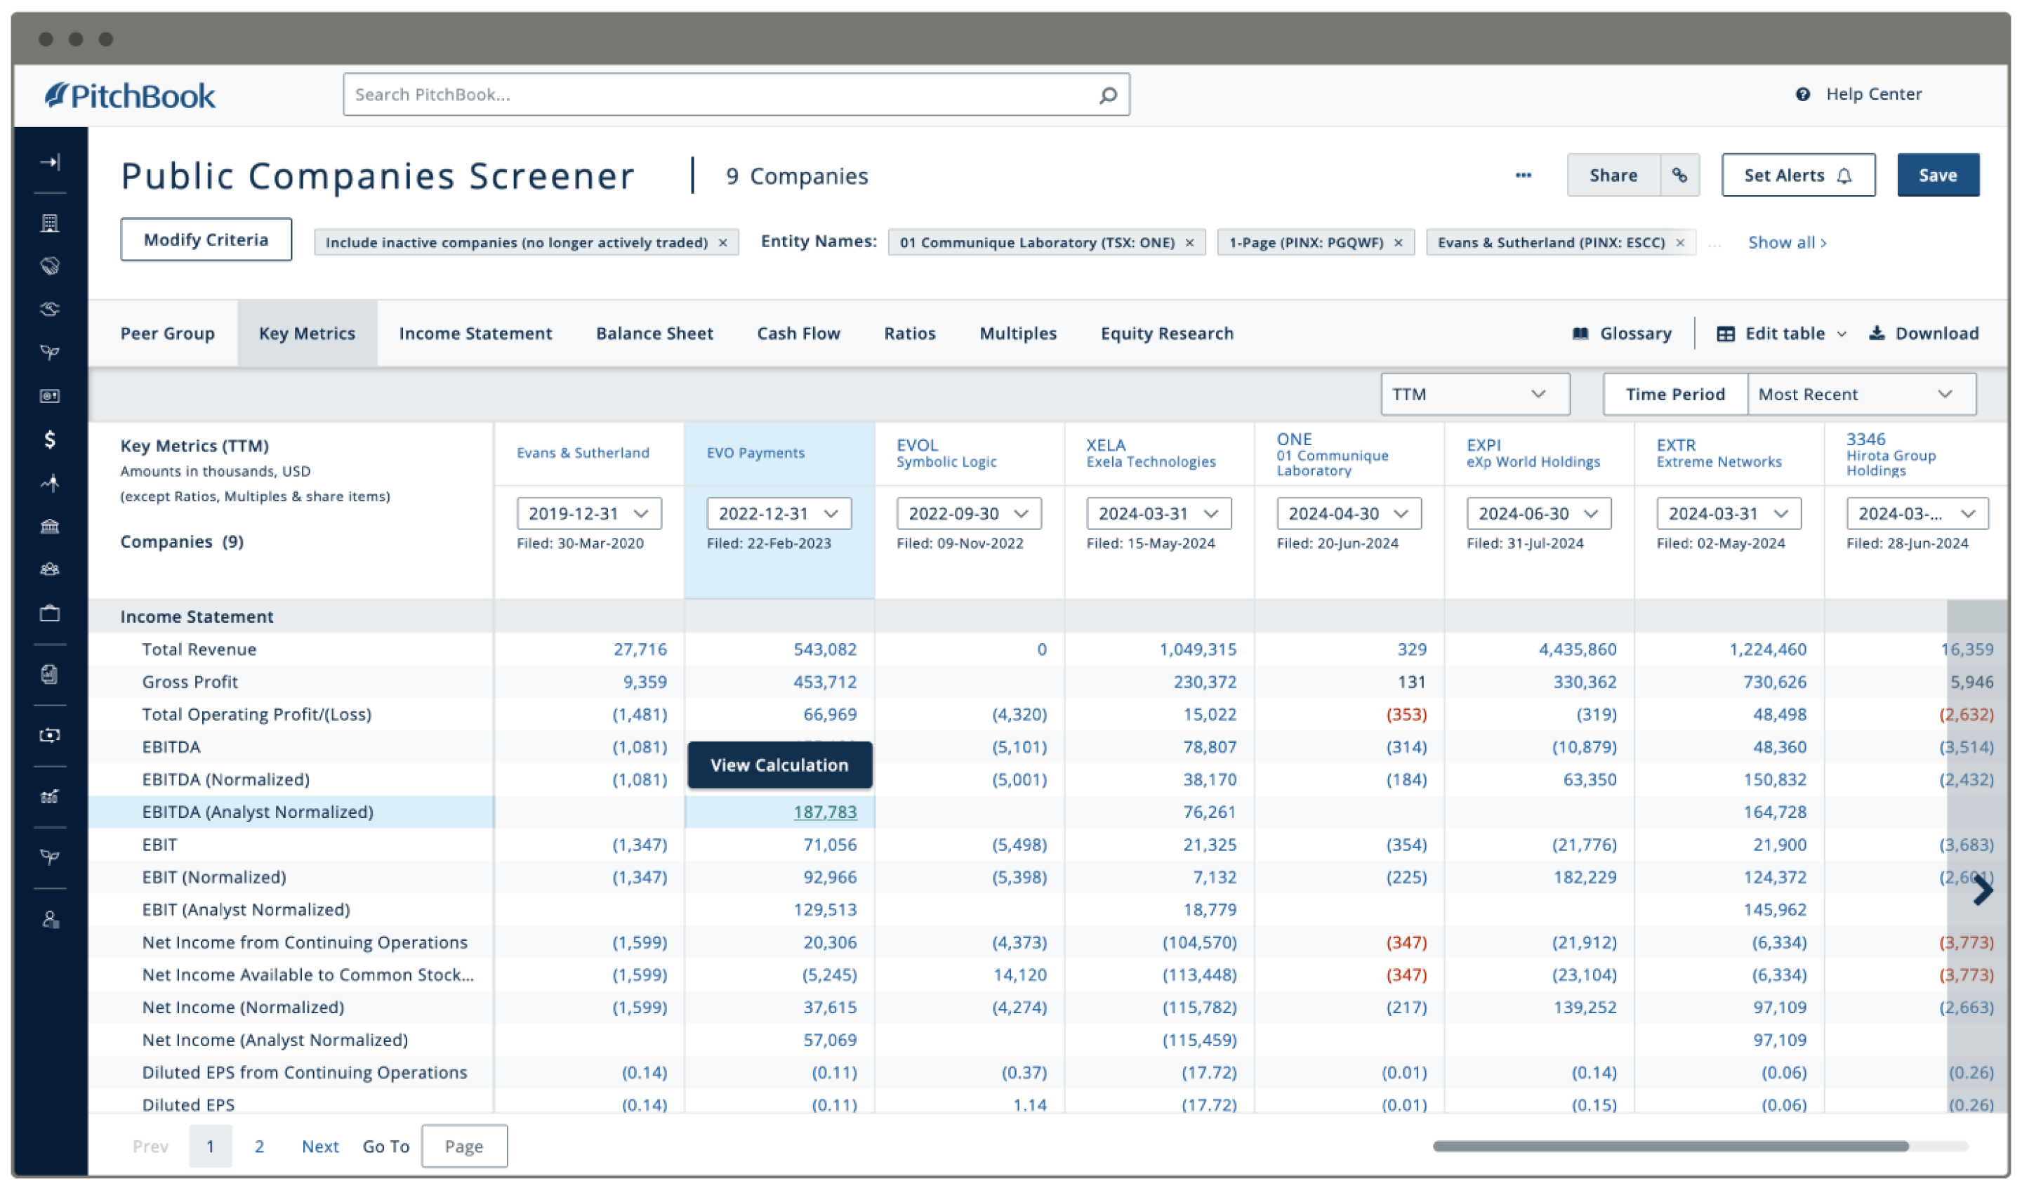Open the Financials dollar sign sidebar icon

[52, 439]
